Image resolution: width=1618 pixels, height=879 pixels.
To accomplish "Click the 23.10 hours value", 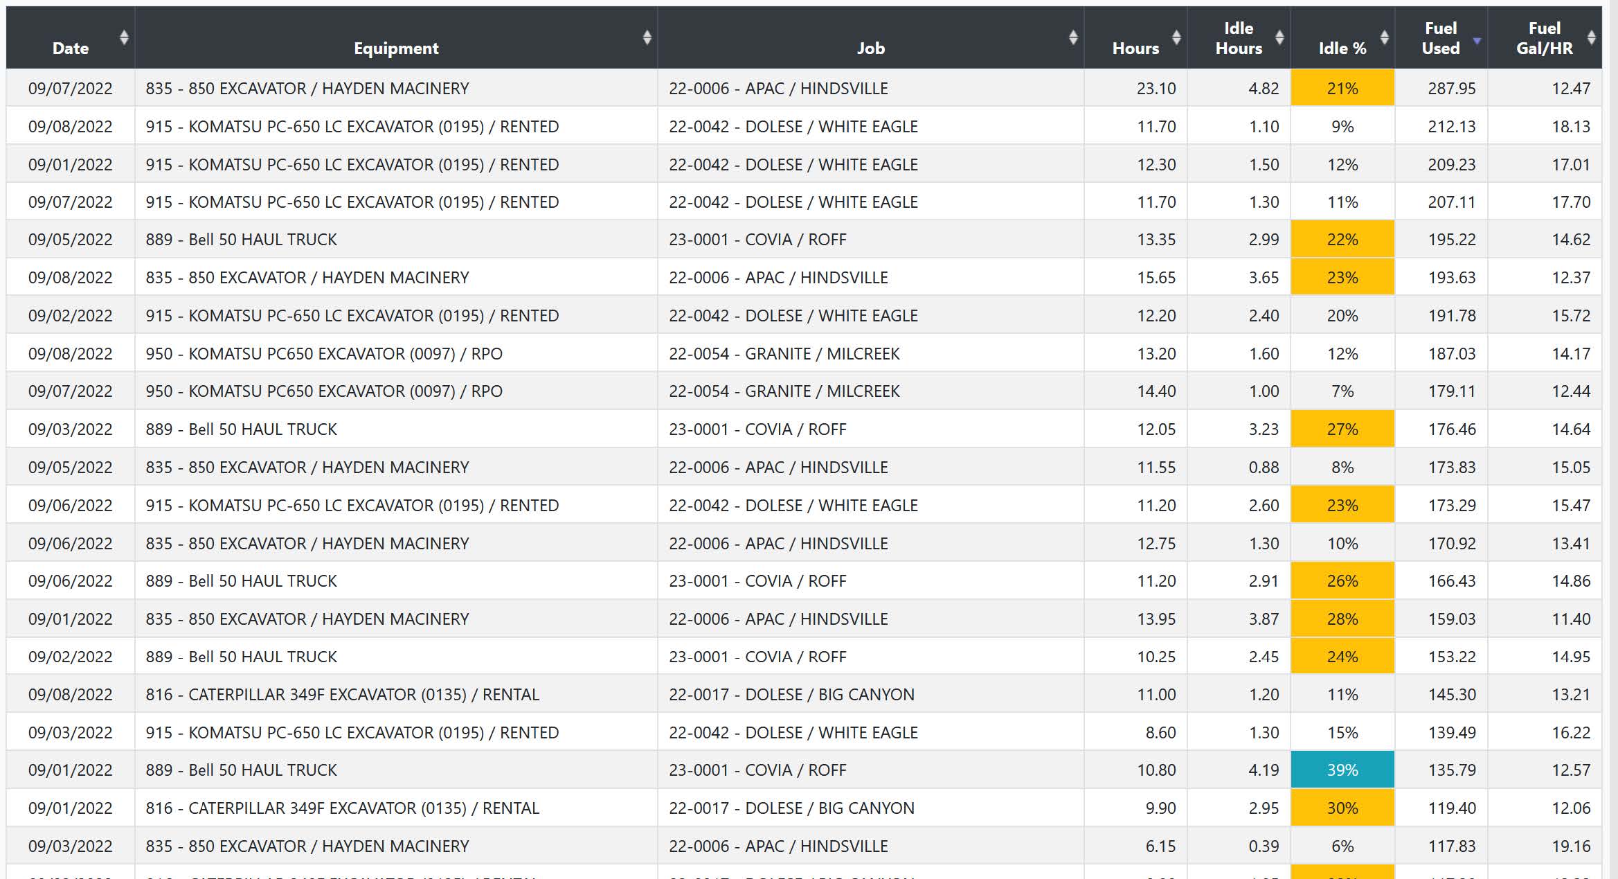I will pos(1156,89).
